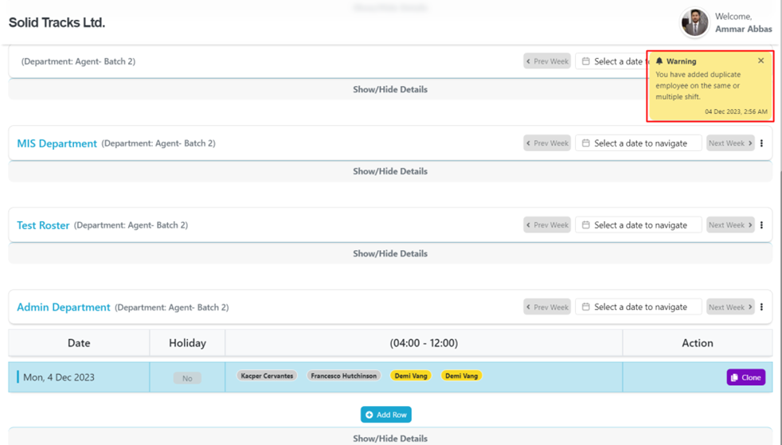Go to Prev Week in Admin Department

[547, 307]
